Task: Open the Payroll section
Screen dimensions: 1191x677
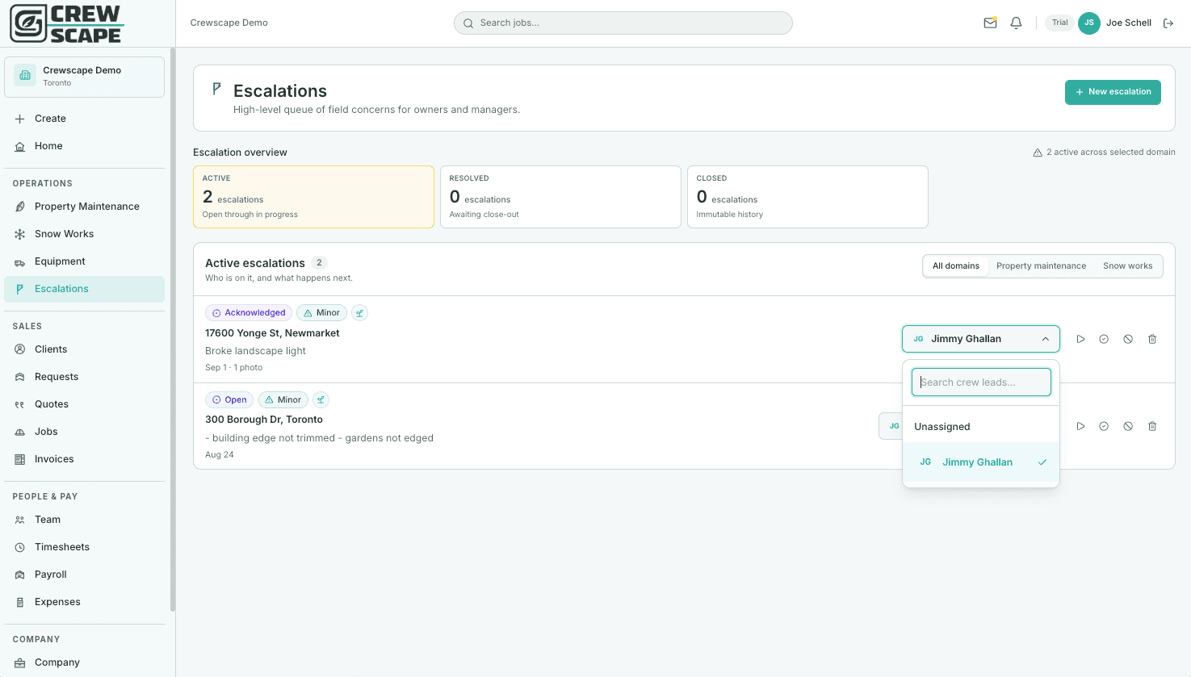Action: [x=84, y=575]
